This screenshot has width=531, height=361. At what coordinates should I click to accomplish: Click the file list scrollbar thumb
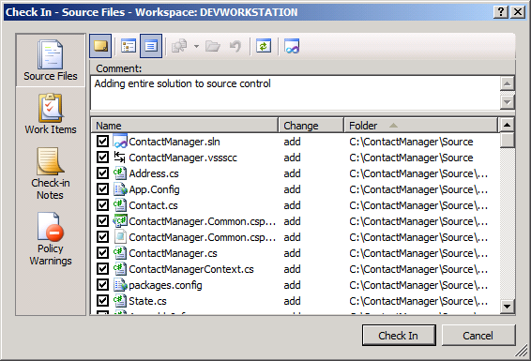pos(507,140)
